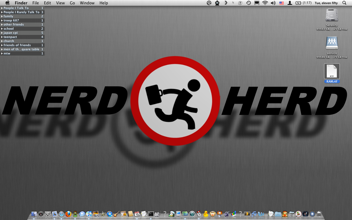Open Disk Utility stethoscope drive icon
The height and width of the screenshot is (220, 352).
pyautogui.click(x=158, y=214)
